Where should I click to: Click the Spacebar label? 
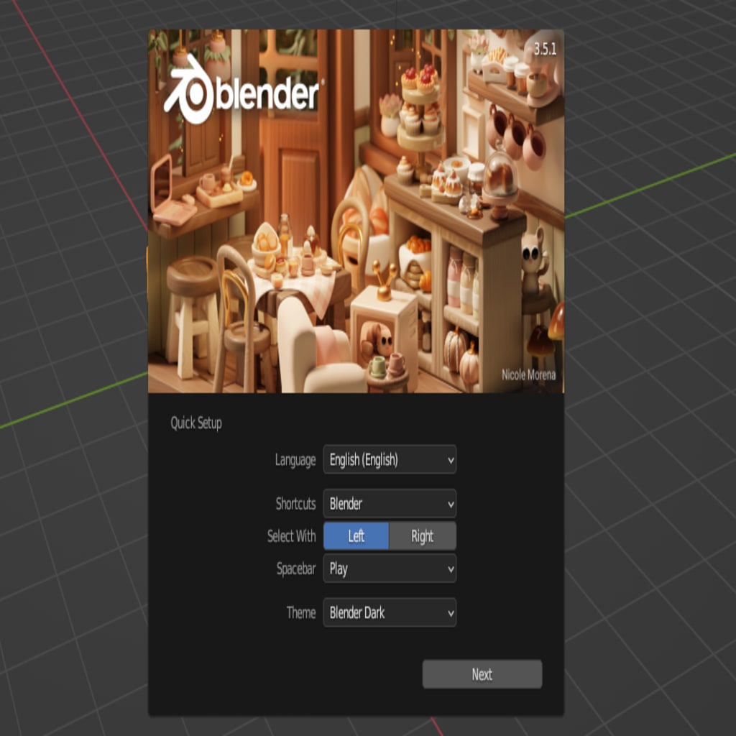tap(296, 569)
